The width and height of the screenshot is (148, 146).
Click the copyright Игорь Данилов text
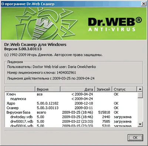click(x=53, y=55)
